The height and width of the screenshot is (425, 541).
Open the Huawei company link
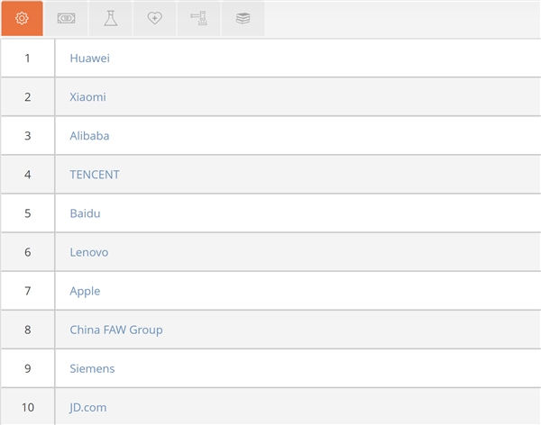coord(89,59)
